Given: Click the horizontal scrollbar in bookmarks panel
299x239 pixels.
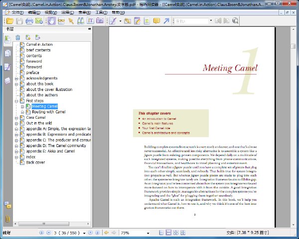Looking at the screenshot, I should tap(44, 224).
